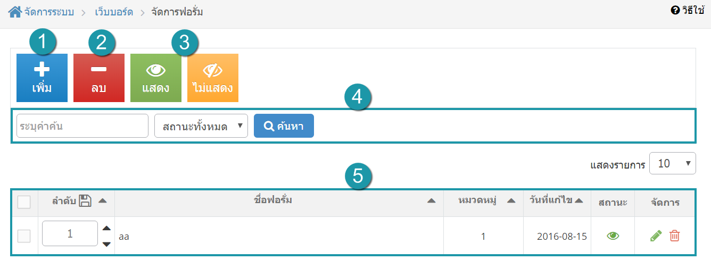Open the แสดงรายการ items-per-page dropdown
This screenshot has width=711, height=260.
pyautogui.click(x=673, y=163)
